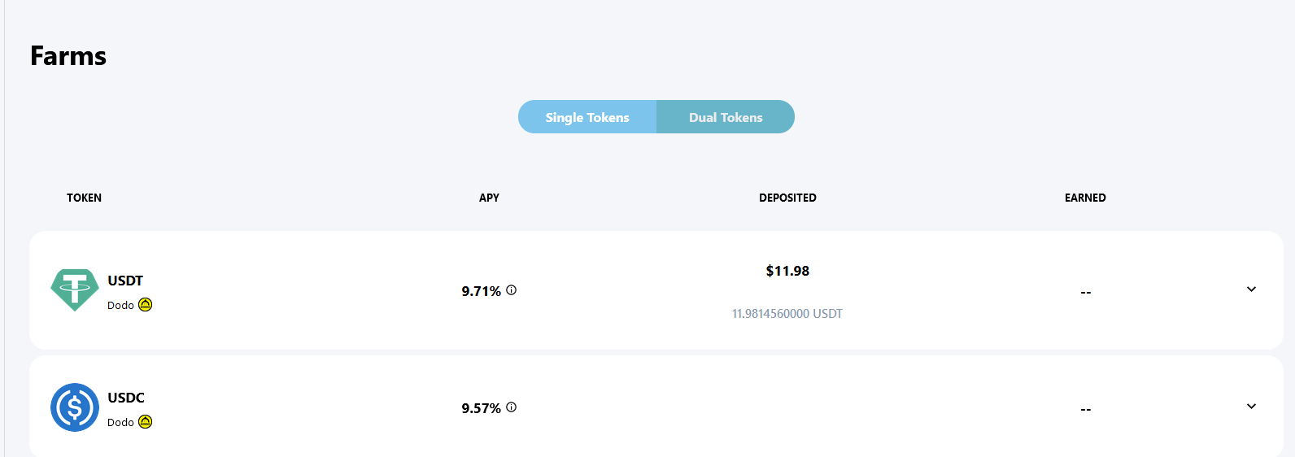Click the DEPOSITED column header
The height and width of the screenshot is (457, 1295).
click(787, 198)
